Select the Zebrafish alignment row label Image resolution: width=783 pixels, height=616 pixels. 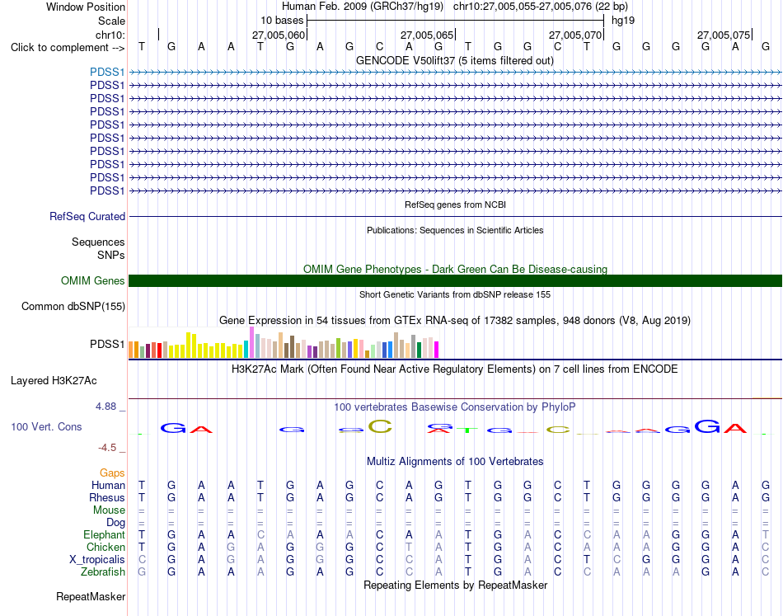tap(103, 572)
